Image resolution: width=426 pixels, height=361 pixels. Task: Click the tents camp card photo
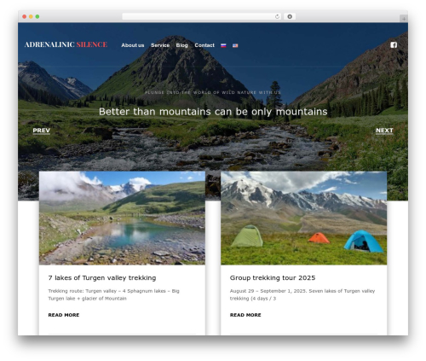[x=304, y=218]
